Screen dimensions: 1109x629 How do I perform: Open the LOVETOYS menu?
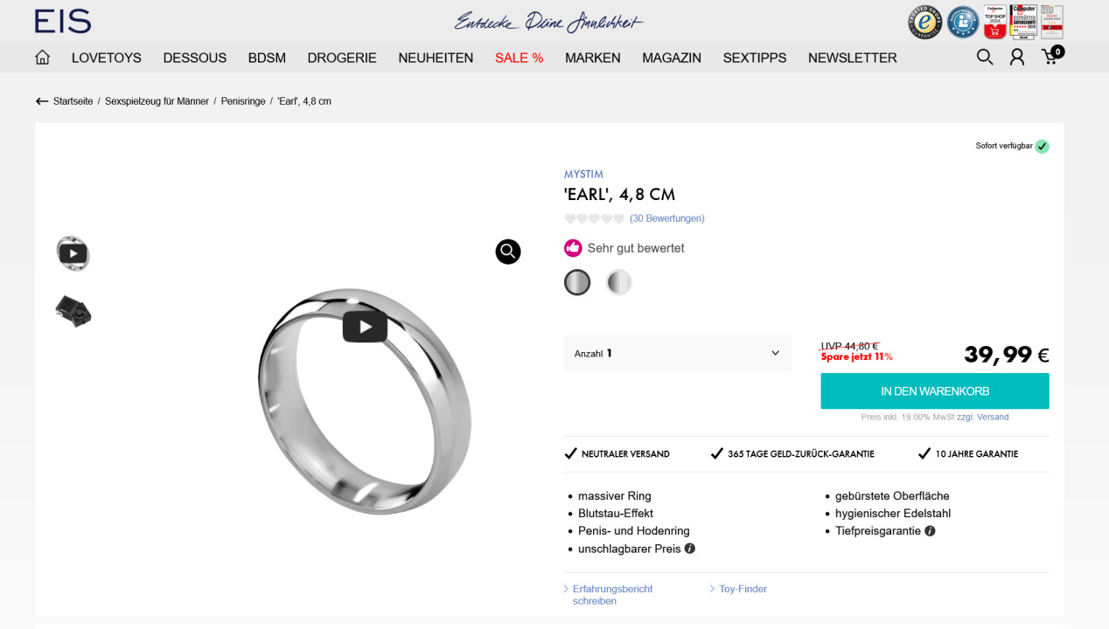[107, 58]
